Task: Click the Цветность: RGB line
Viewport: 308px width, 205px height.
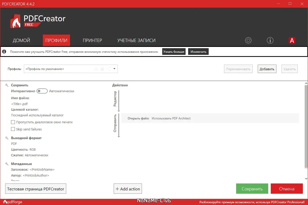Action: (23, 149)
